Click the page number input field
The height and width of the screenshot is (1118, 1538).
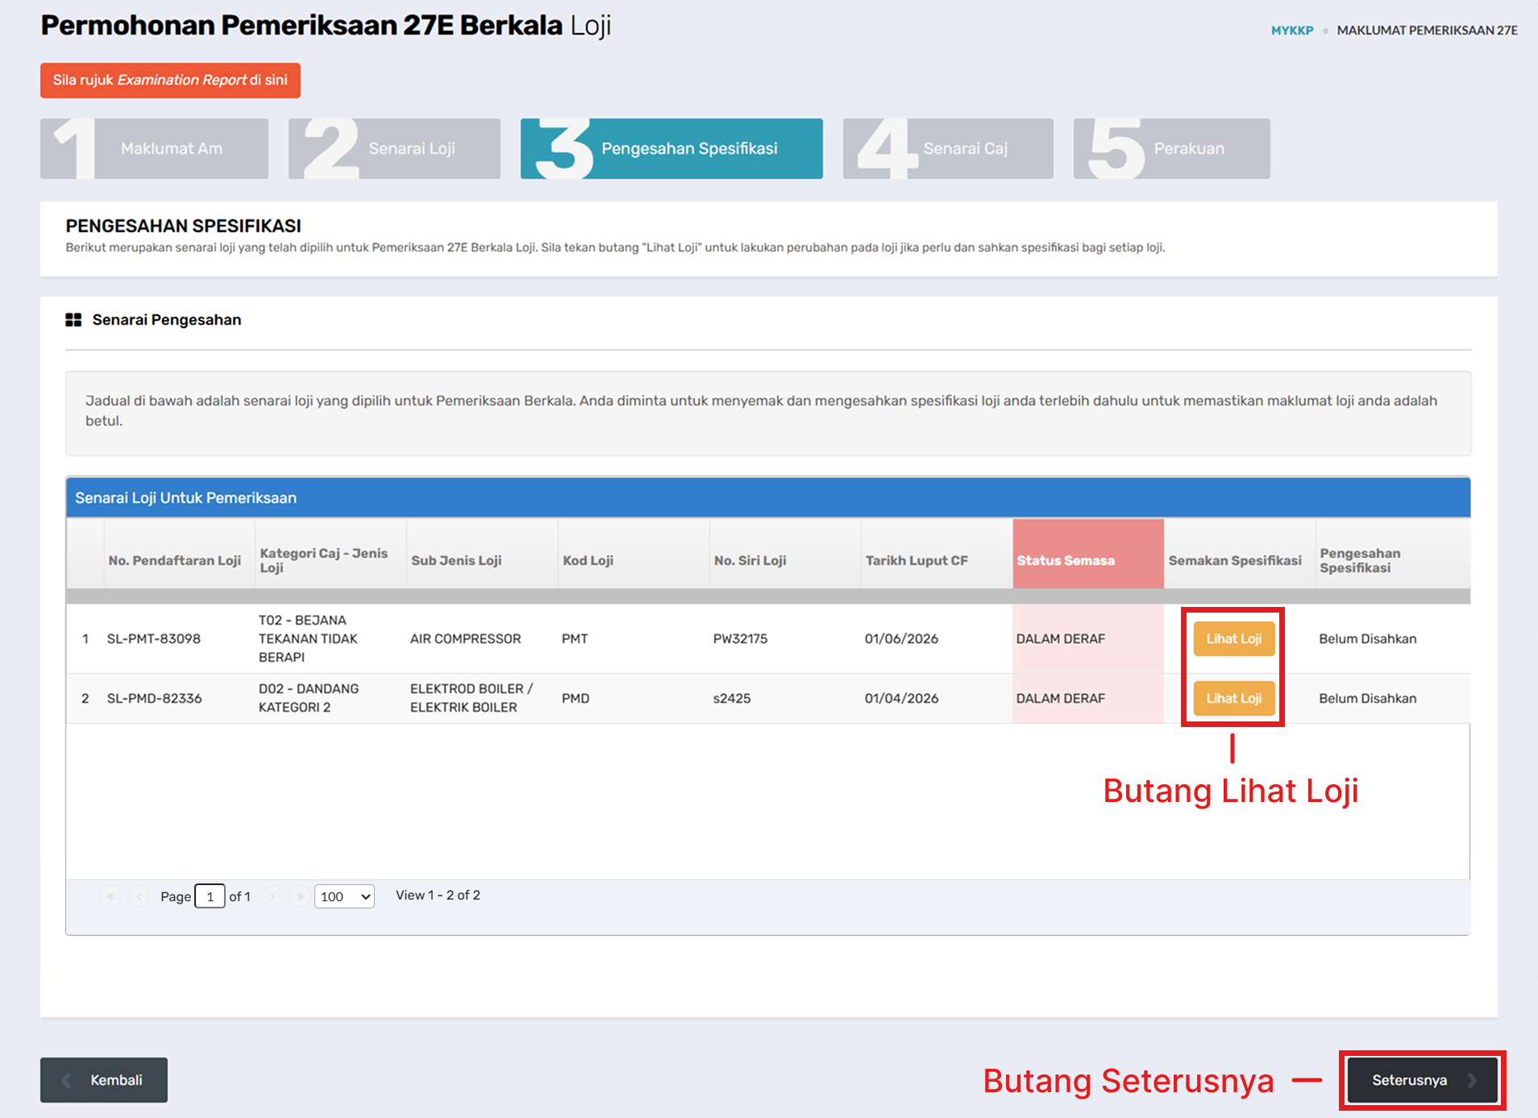click(210, 896)
